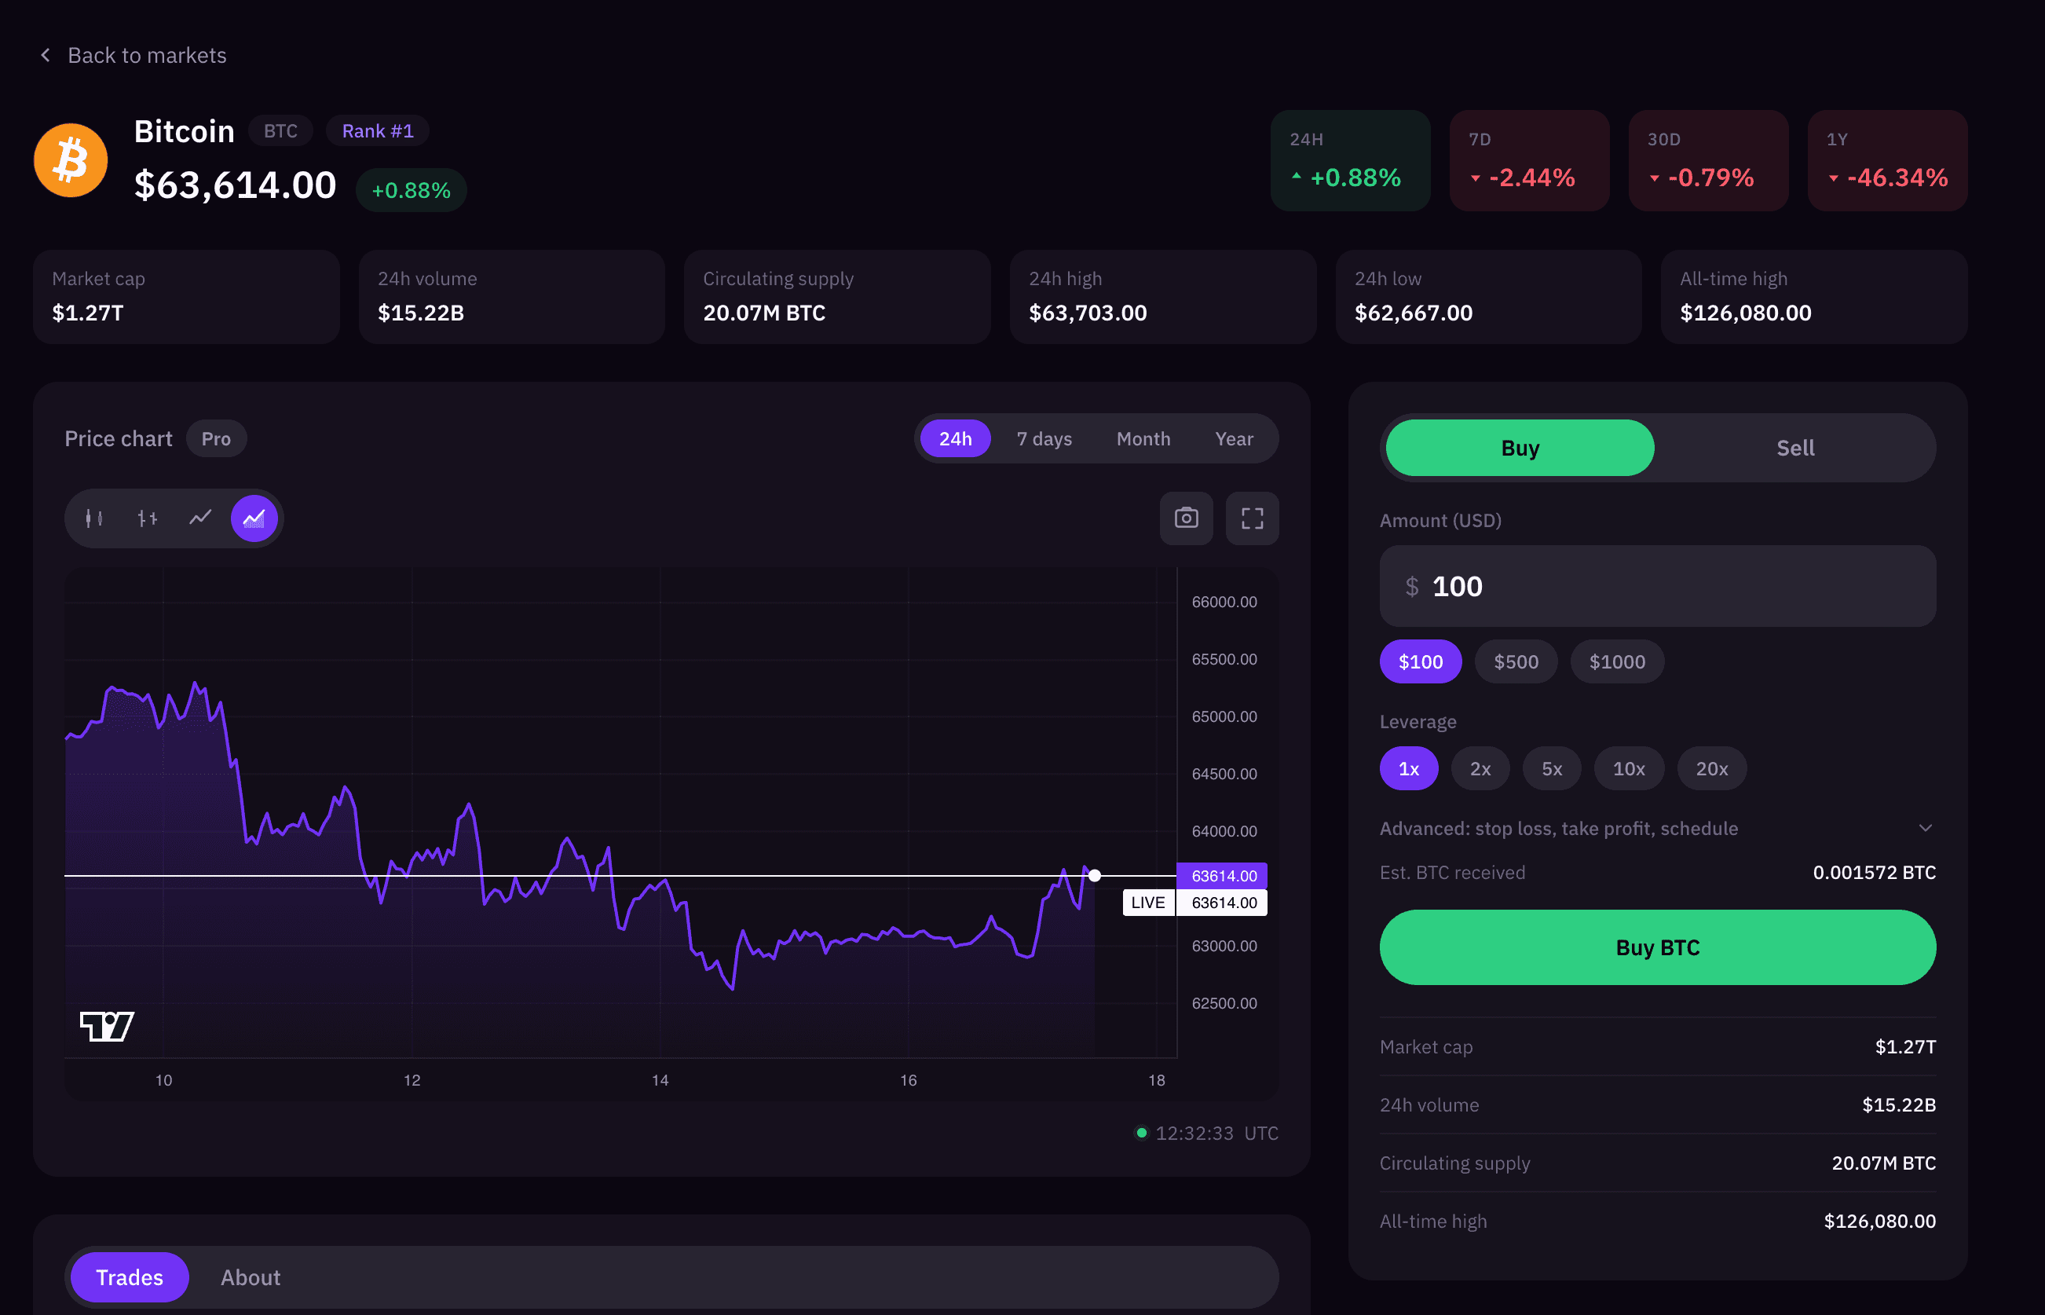Viewport: 2045px width, 1315px height.
Task: Select the candlestick chart type icon
Action: coord(95,518)
